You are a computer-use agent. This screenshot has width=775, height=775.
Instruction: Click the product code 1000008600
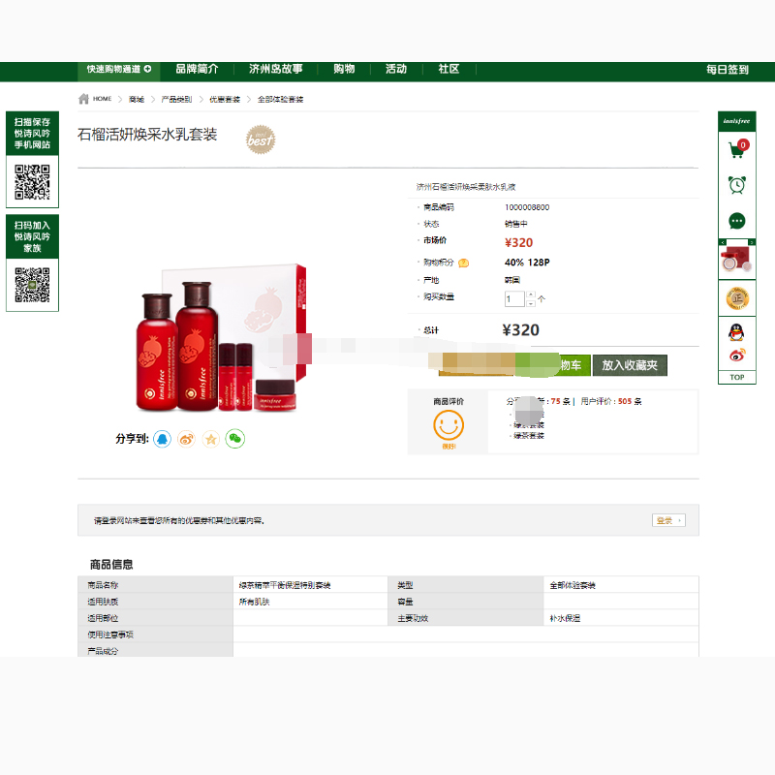(x=527, y=207)
